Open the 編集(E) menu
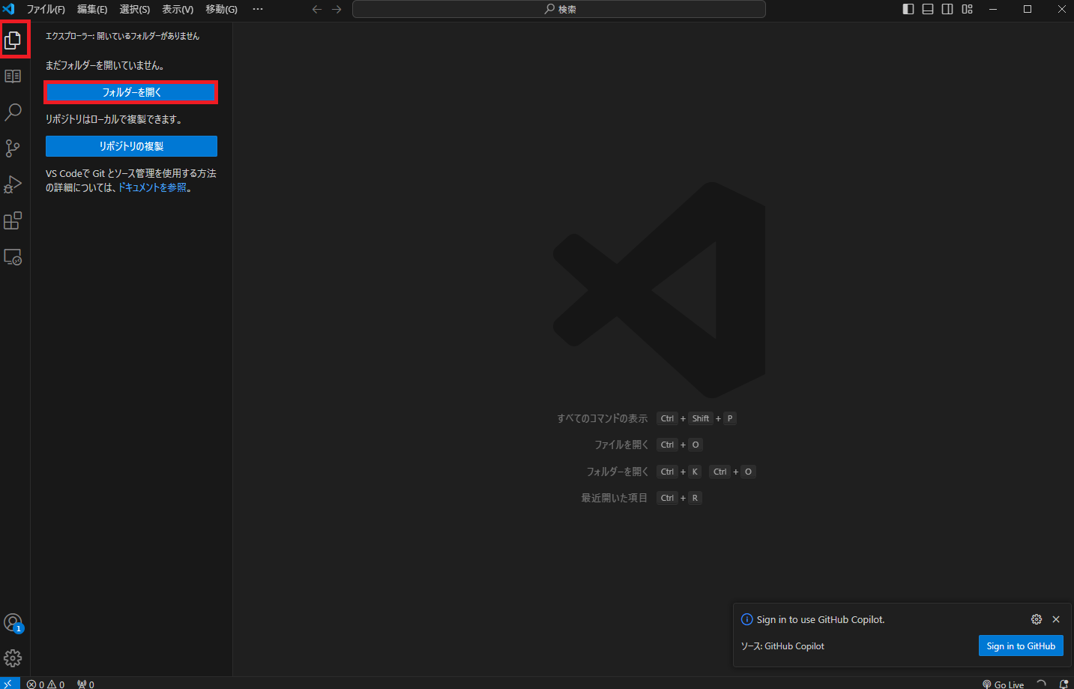 click(92, 9)
